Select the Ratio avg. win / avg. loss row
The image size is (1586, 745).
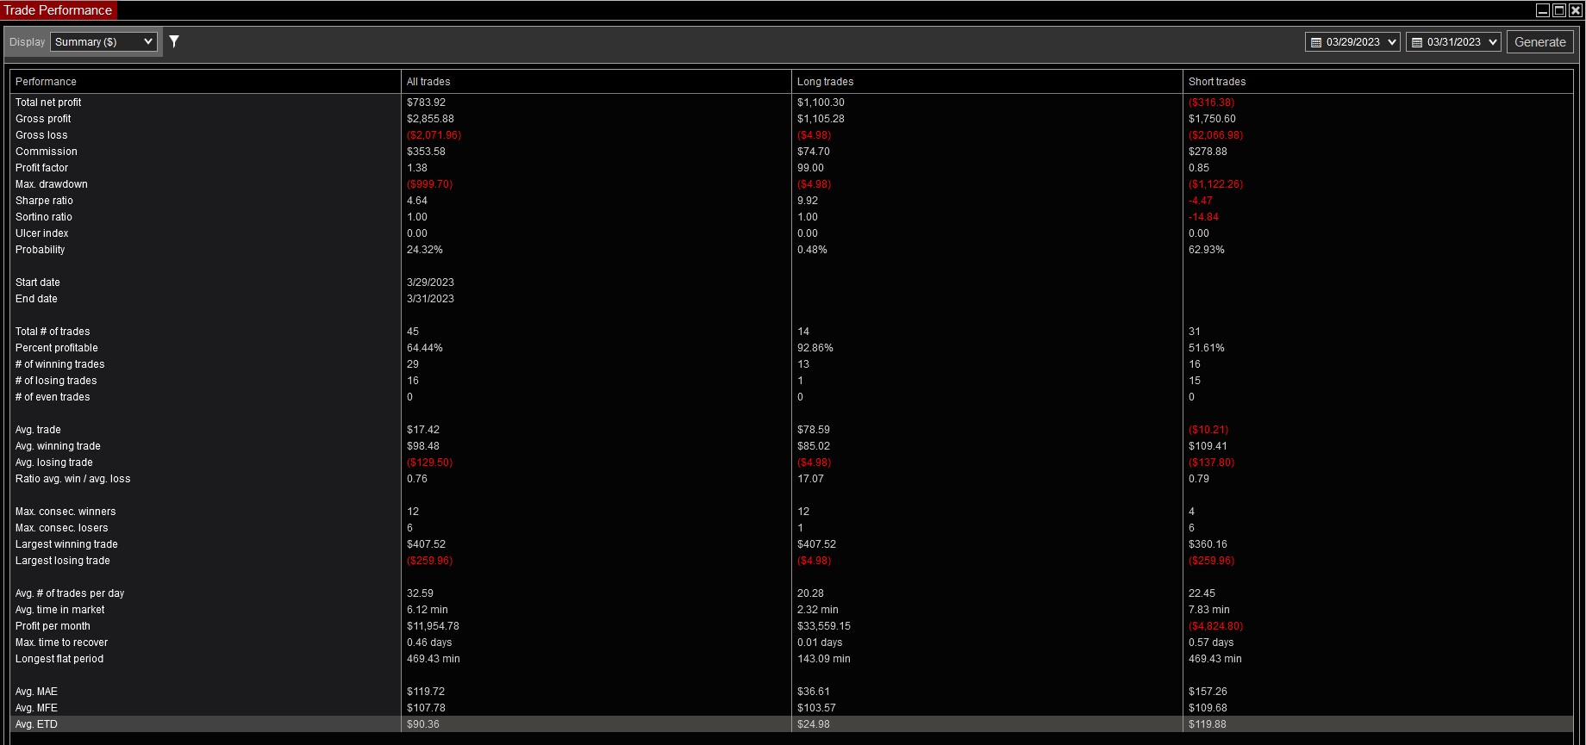(x=791, y=479)
